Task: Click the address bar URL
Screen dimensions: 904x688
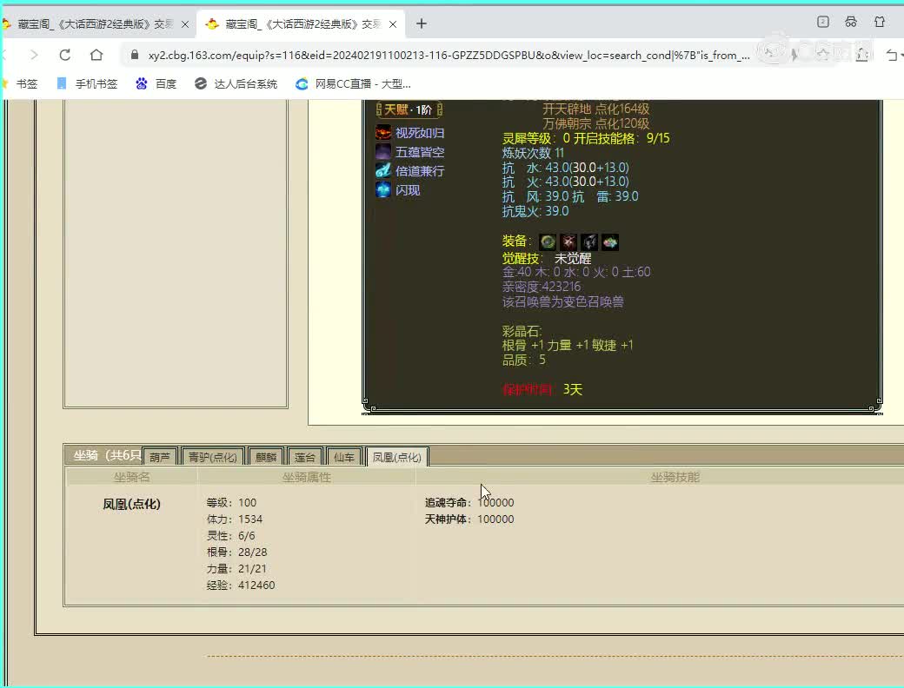Action: [449, 56]
